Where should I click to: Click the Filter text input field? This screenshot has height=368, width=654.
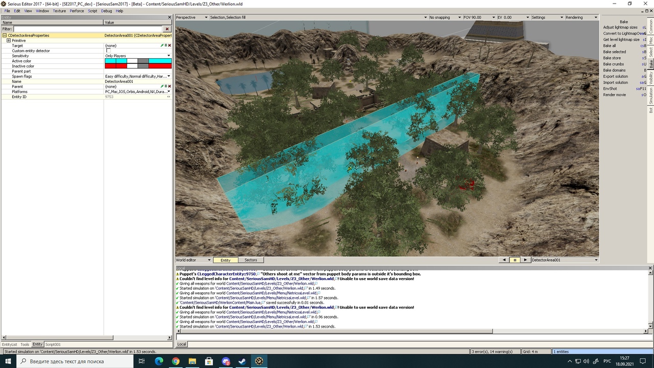pyautogui.click(x=88, y=29)
